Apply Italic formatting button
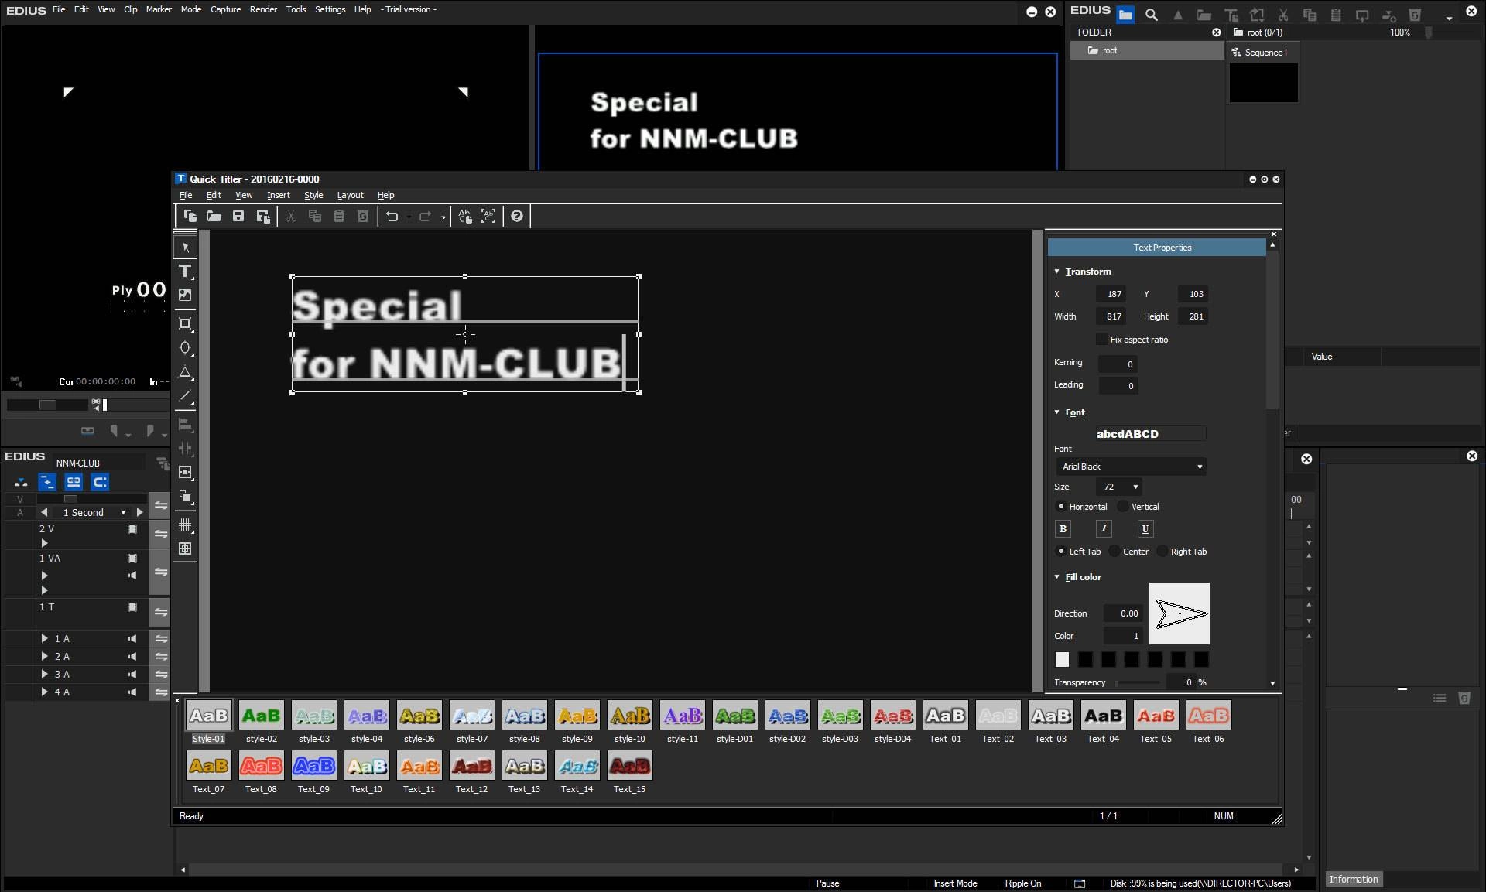The height and width of the screenshot is (892, 1486). (1104, 528)
